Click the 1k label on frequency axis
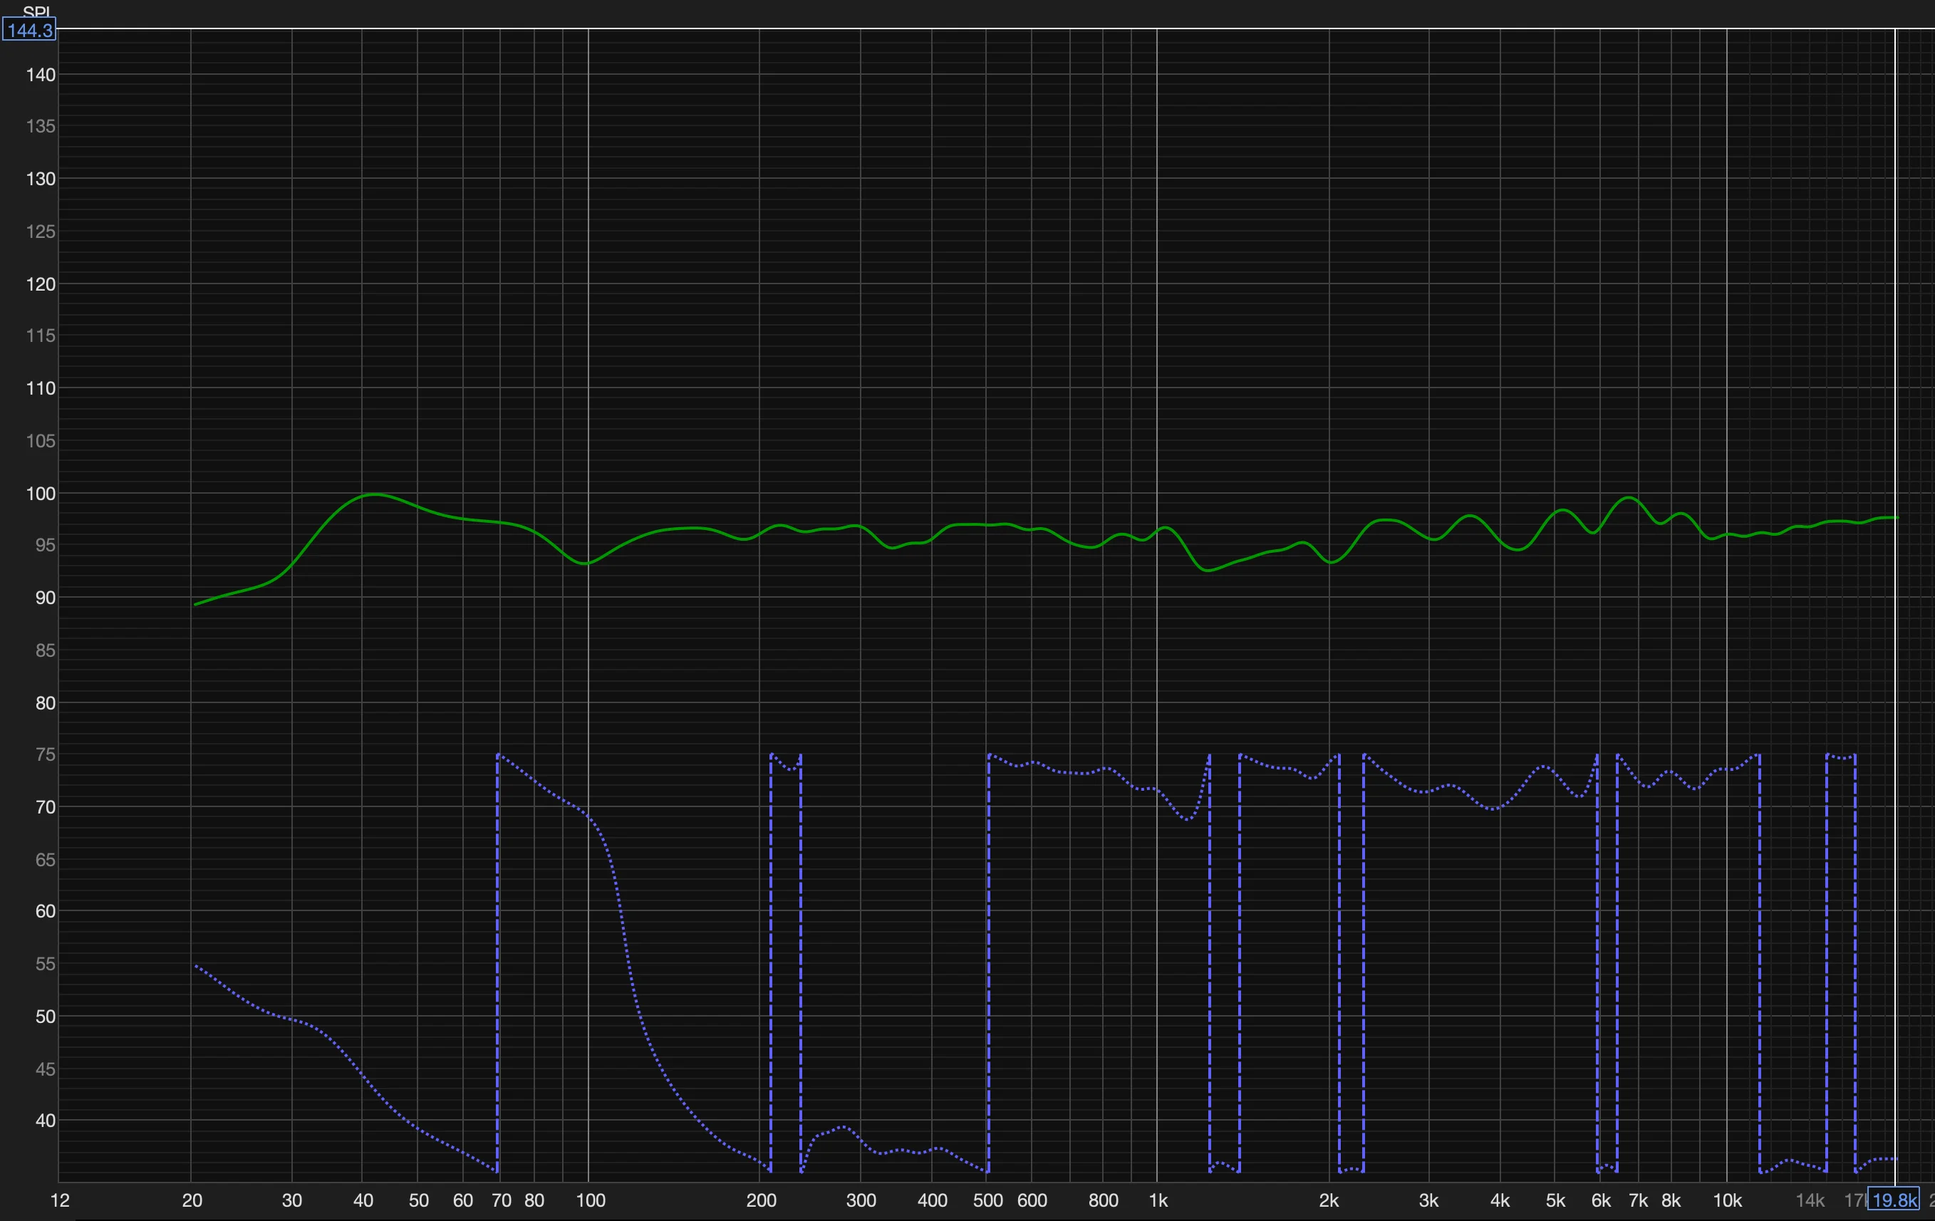The width and height of the screenshot is (1935, 1221). click(1158, 1201)
